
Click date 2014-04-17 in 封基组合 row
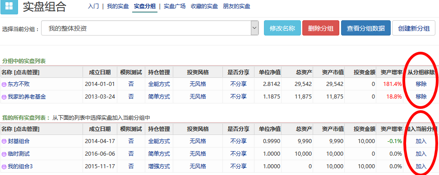coord(100,141)
